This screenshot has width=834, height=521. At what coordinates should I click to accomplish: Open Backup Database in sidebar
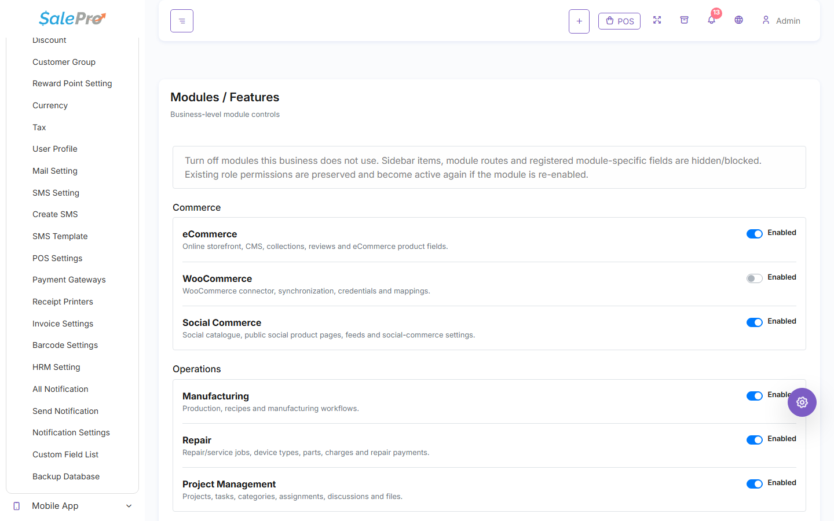pyautogui.click(x=66, y=476)
